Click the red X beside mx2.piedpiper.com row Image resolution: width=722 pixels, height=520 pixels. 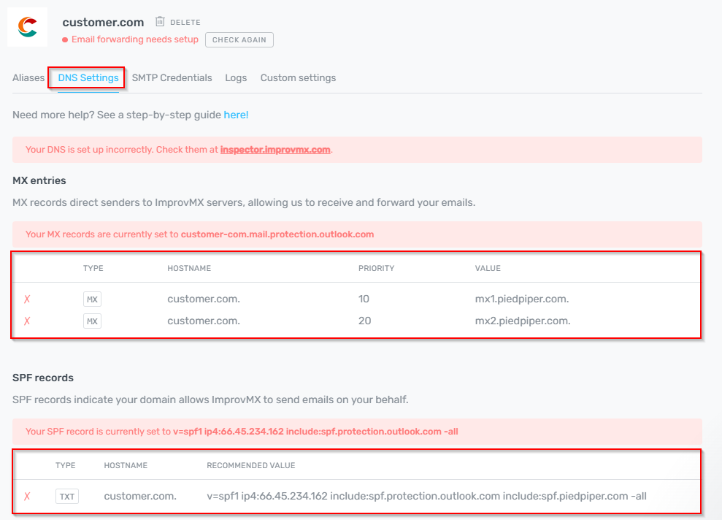coord(27,321)
